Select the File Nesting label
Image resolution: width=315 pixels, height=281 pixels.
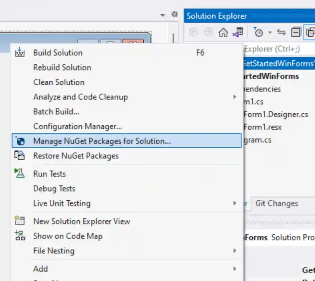coord(54,251)
